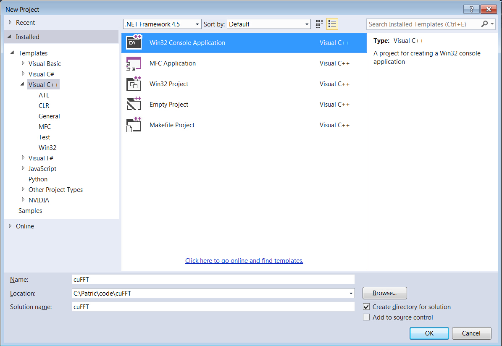502x346 pixels.
Task: Click the Empty Project template icon
Action: coord(134,104)
